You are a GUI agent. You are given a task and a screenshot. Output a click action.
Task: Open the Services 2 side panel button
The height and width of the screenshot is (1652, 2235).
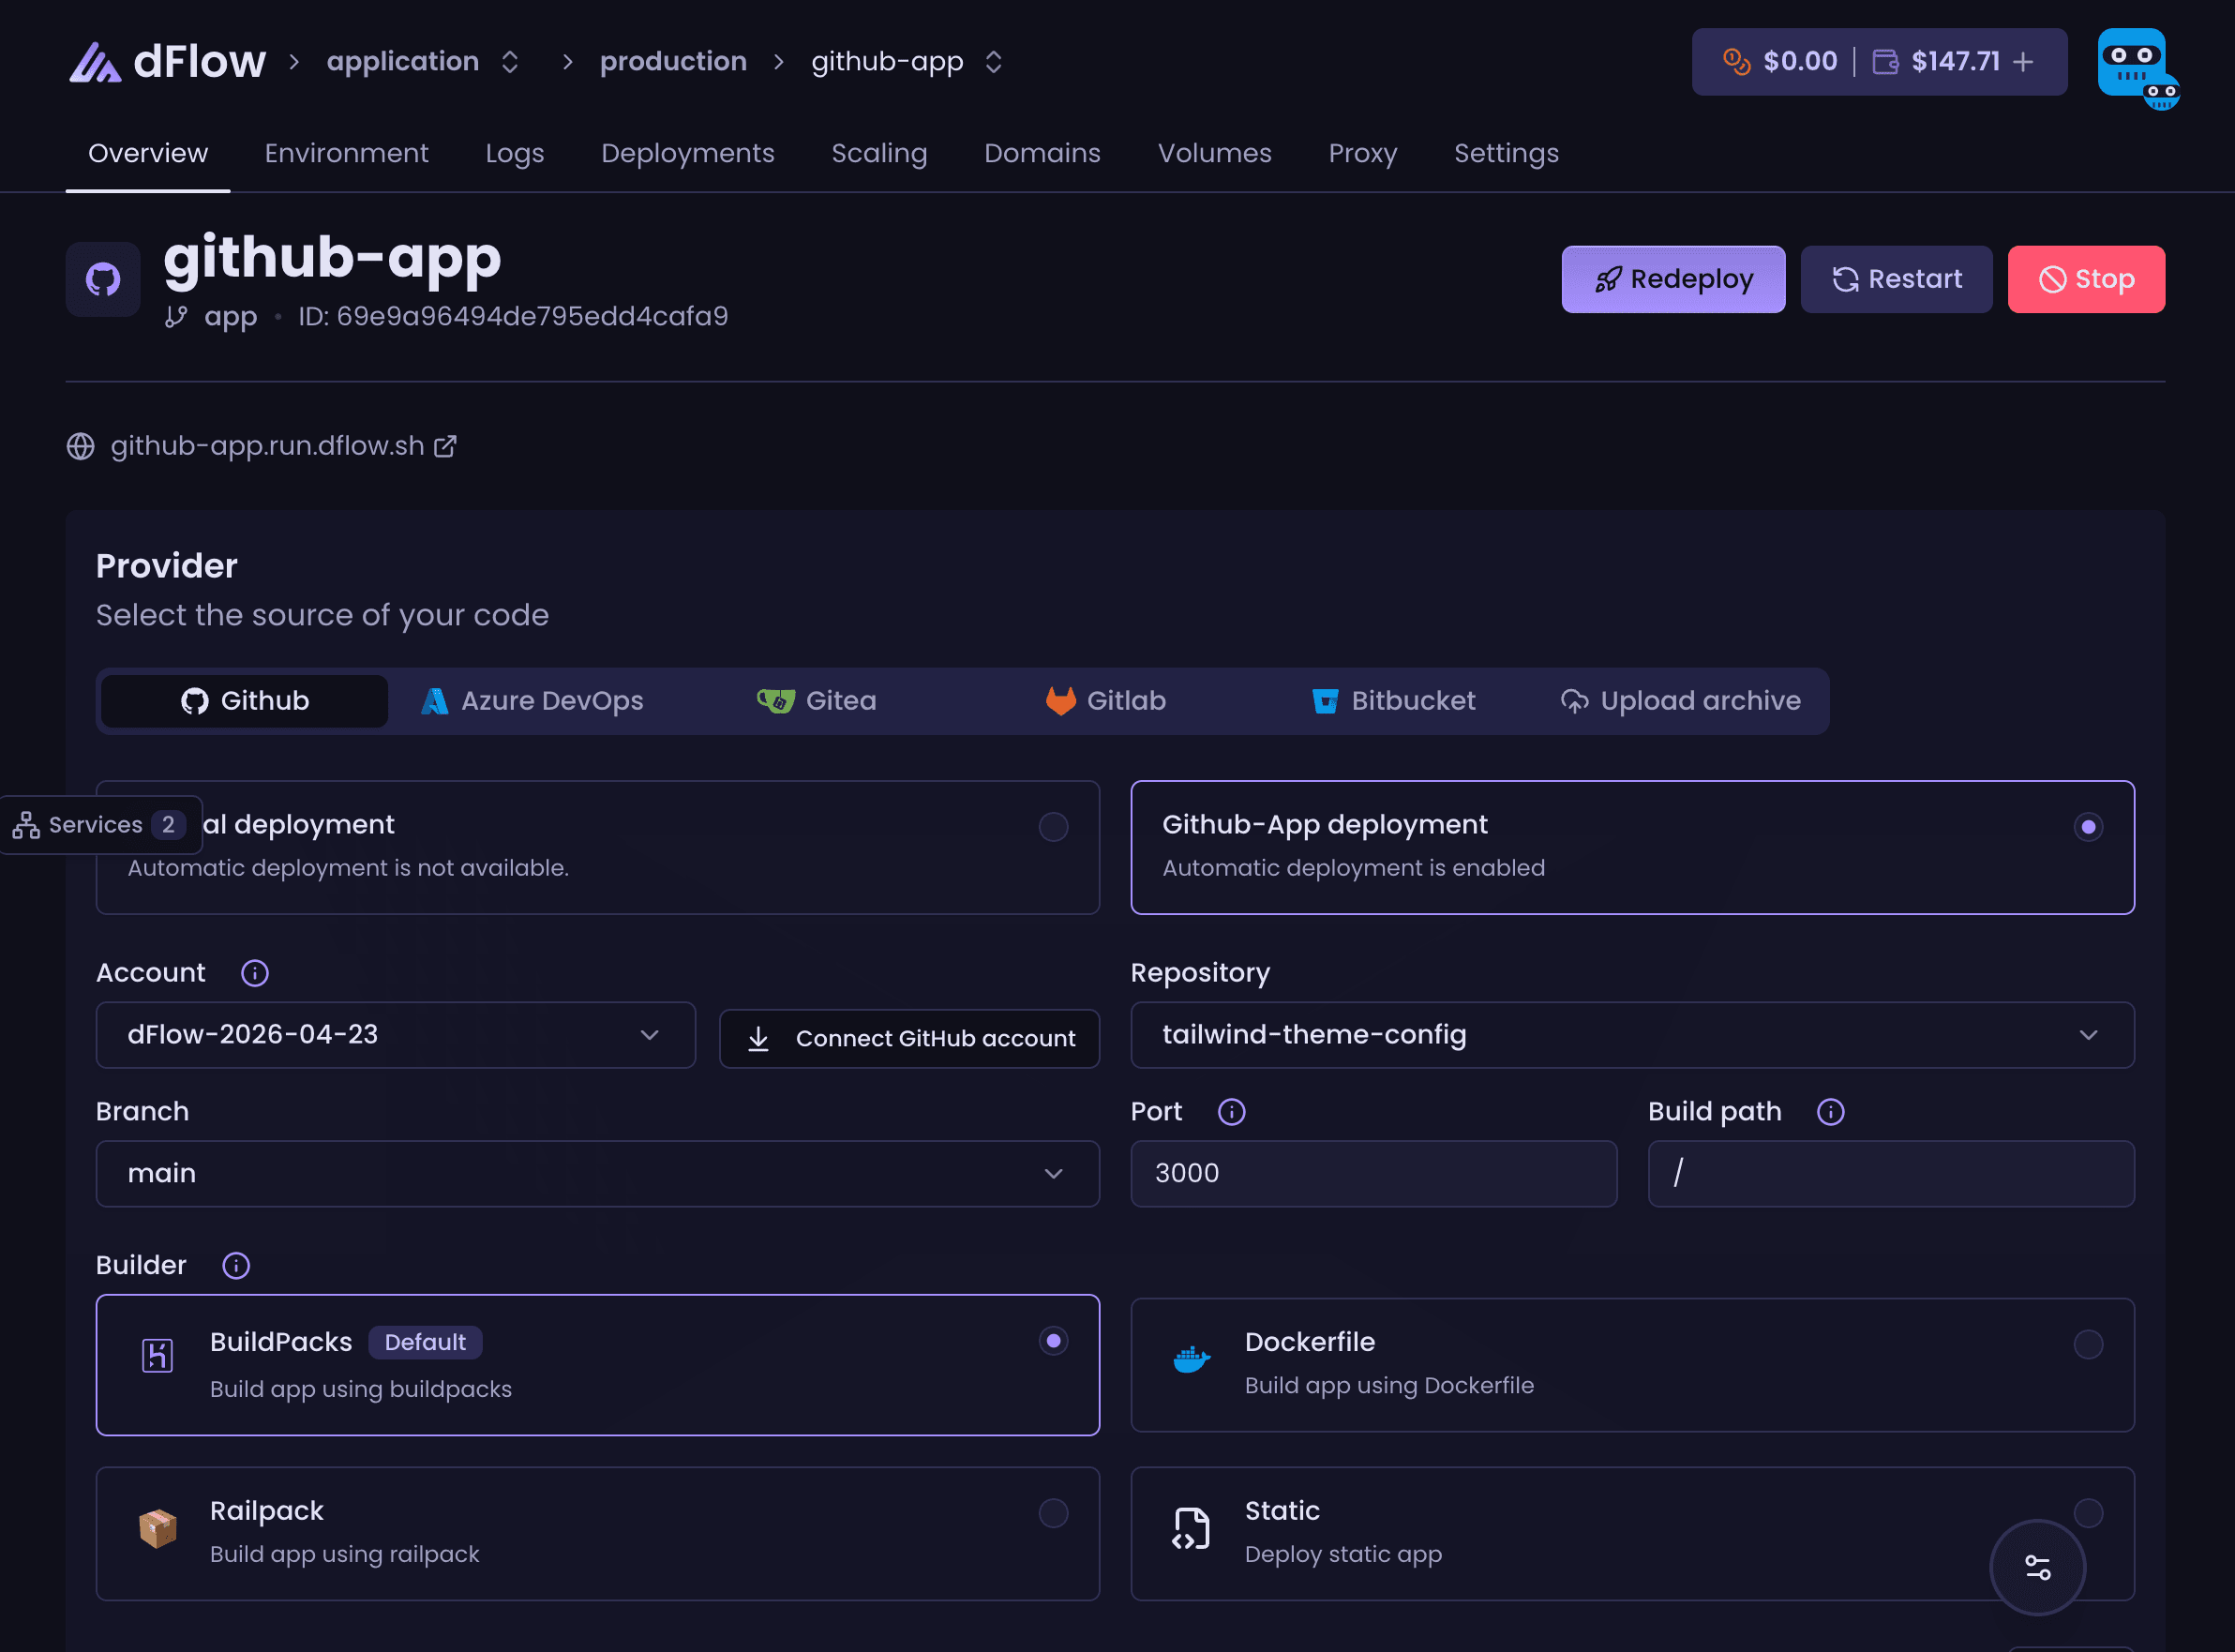[x=101, y=825]
